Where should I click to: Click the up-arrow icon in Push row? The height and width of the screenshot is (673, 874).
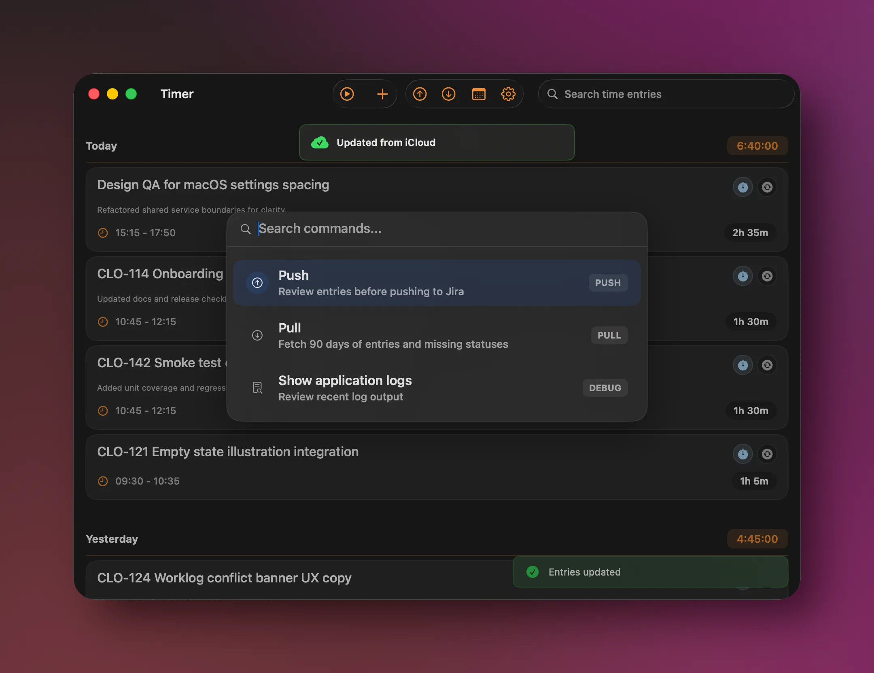click(x=257, y=283)
